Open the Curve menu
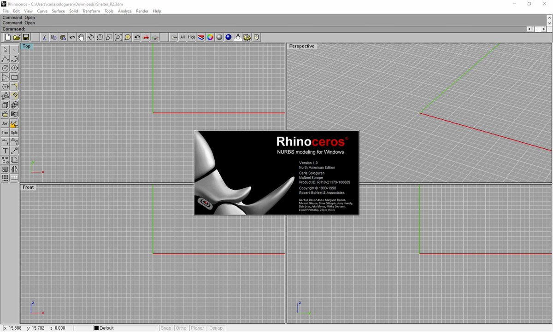This screenshot has height=332, width=553. click(42, 11)
